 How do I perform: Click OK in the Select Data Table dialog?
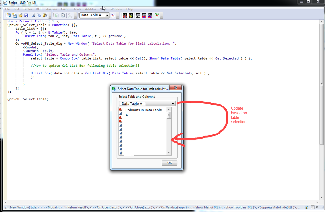tap(169, 163)
